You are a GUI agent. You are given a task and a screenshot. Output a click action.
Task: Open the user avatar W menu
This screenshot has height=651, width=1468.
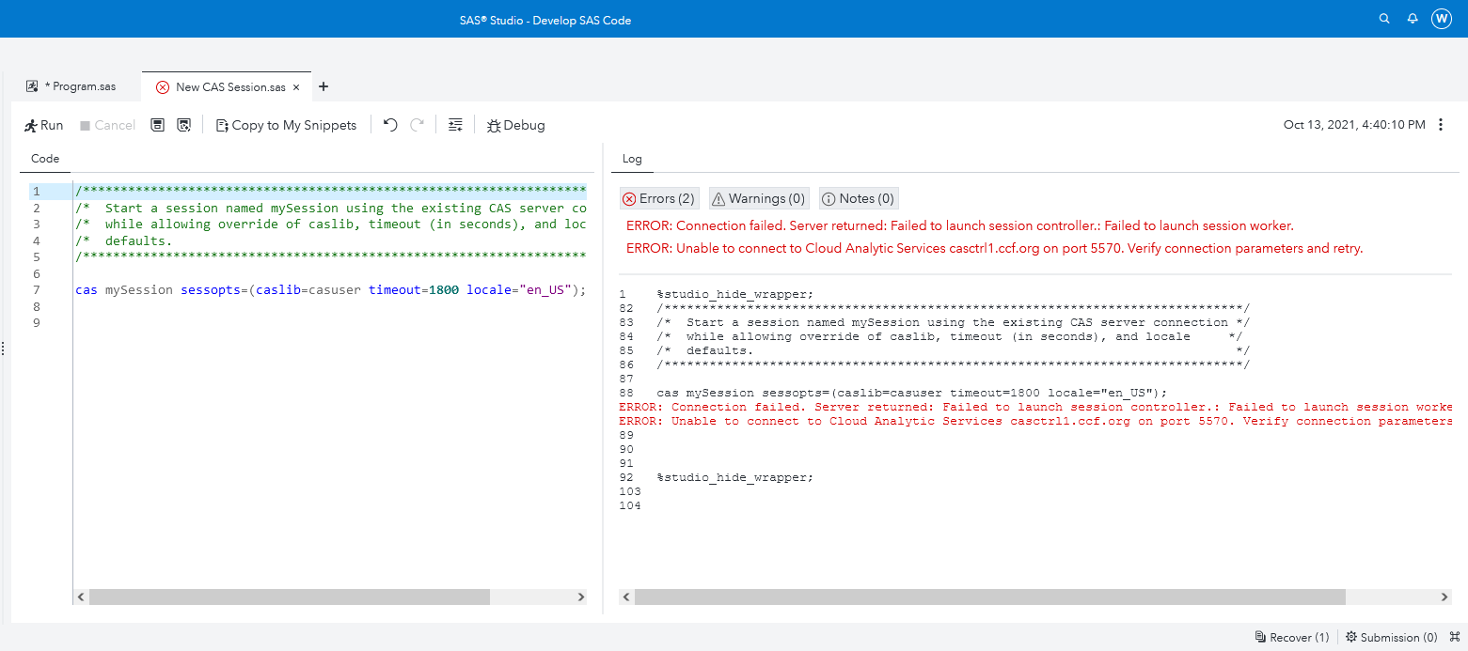click(x=1442, y=18)
